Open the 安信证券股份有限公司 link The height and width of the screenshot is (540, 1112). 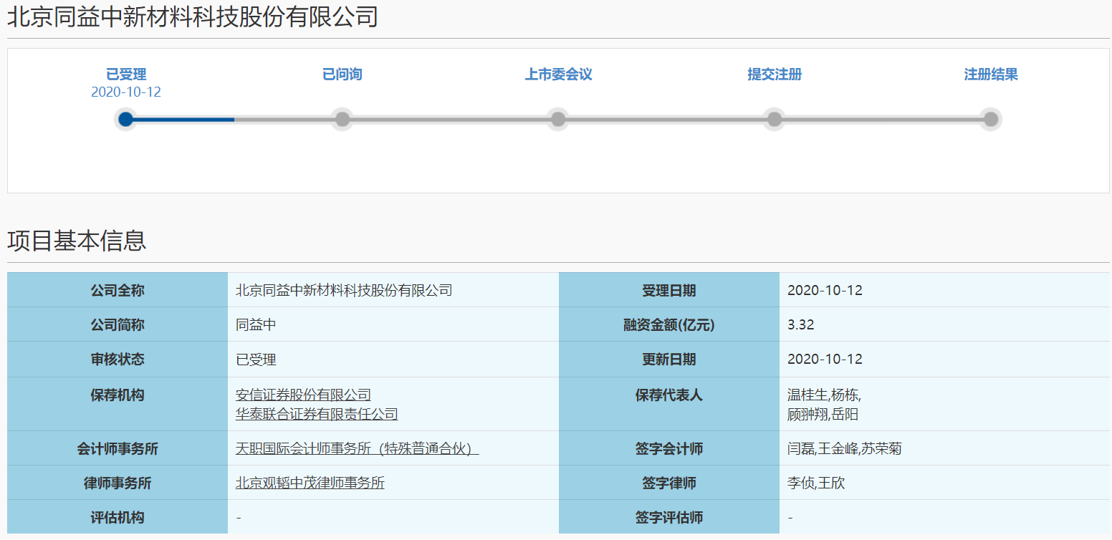[304, 395]
